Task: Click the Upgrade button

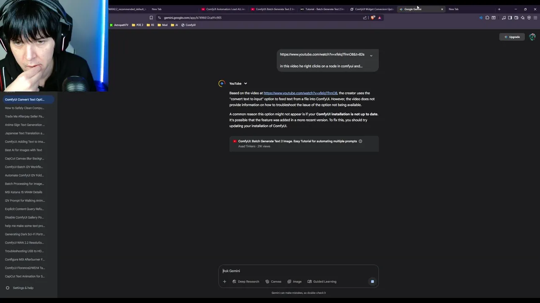Action: pyautogui.click(x=512, y=37)
